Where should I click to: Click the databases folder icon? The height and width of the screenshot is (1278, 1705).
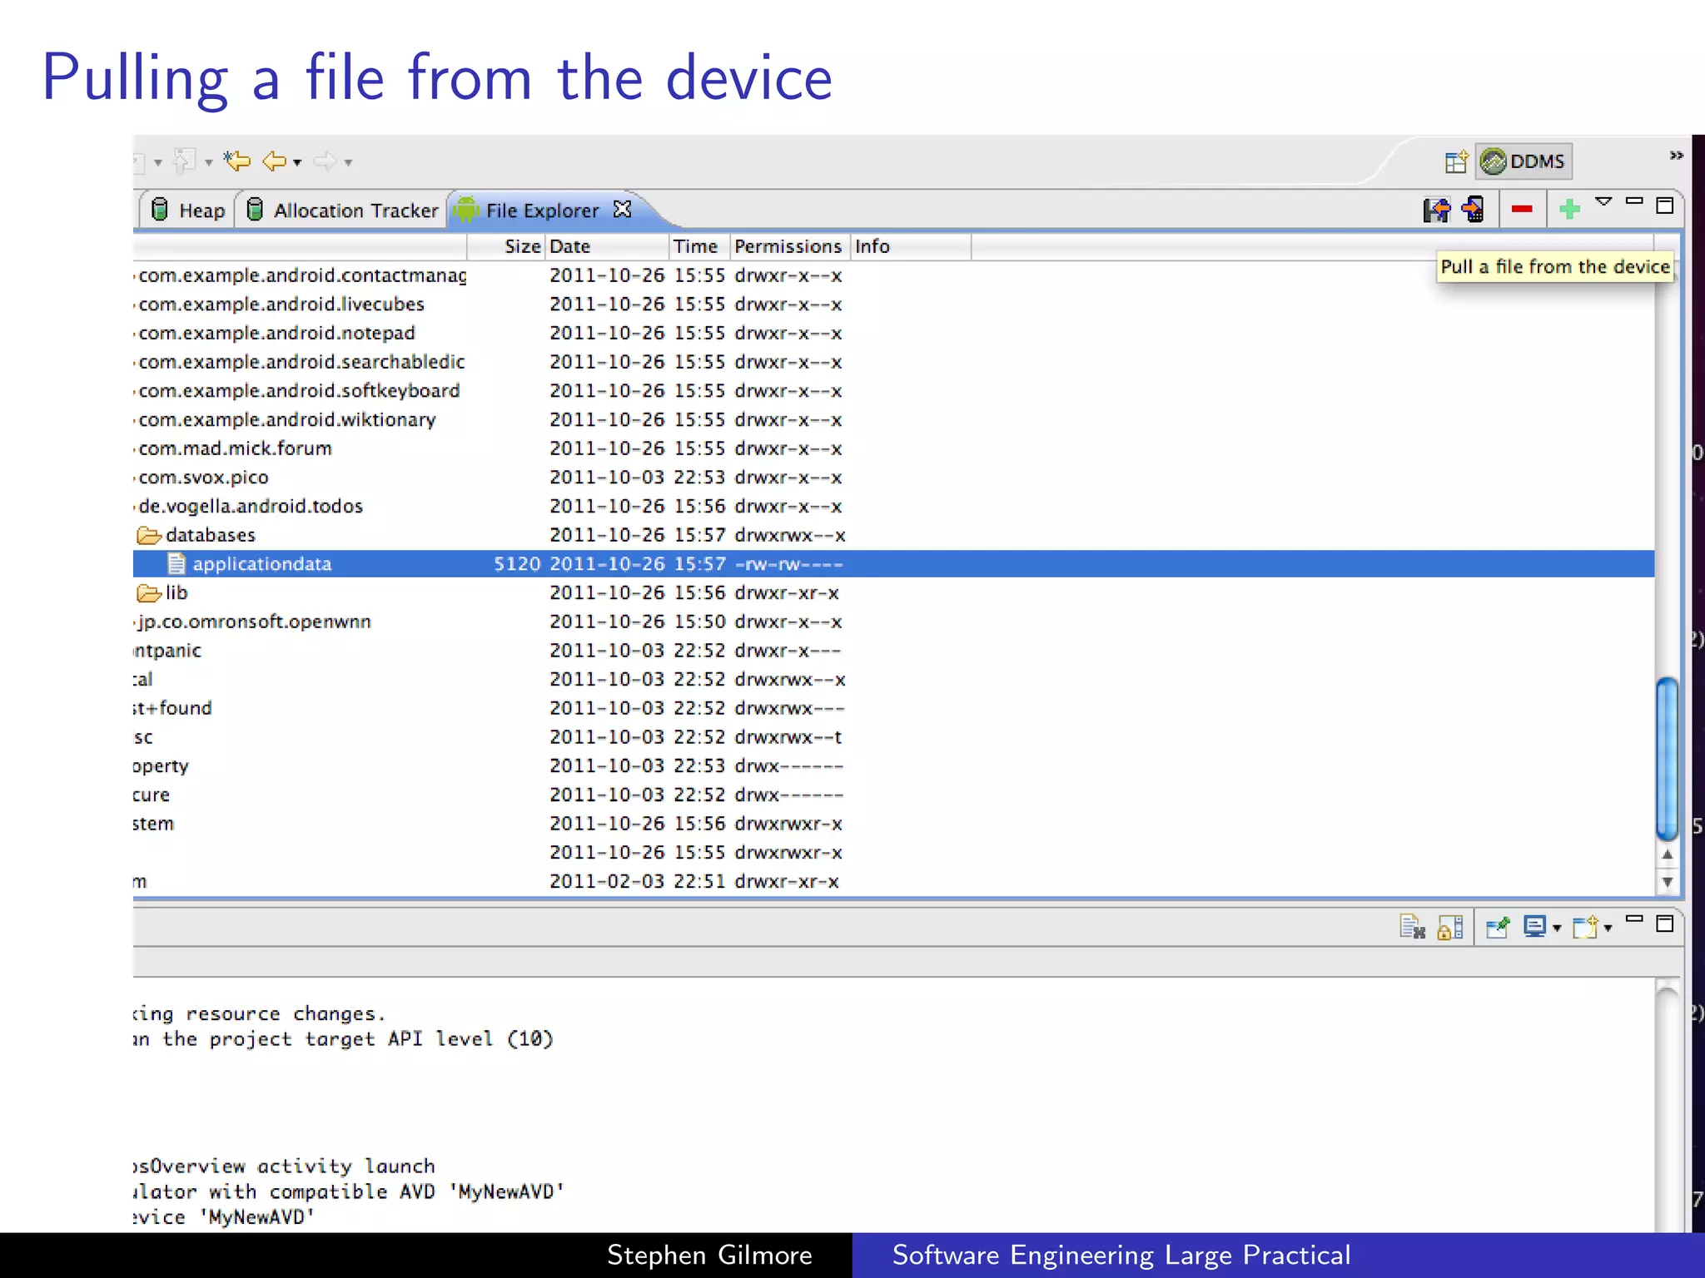[149, 535]
